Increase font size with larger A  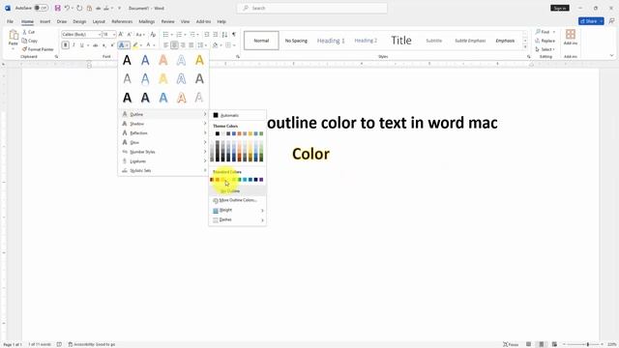click(121, 35)
